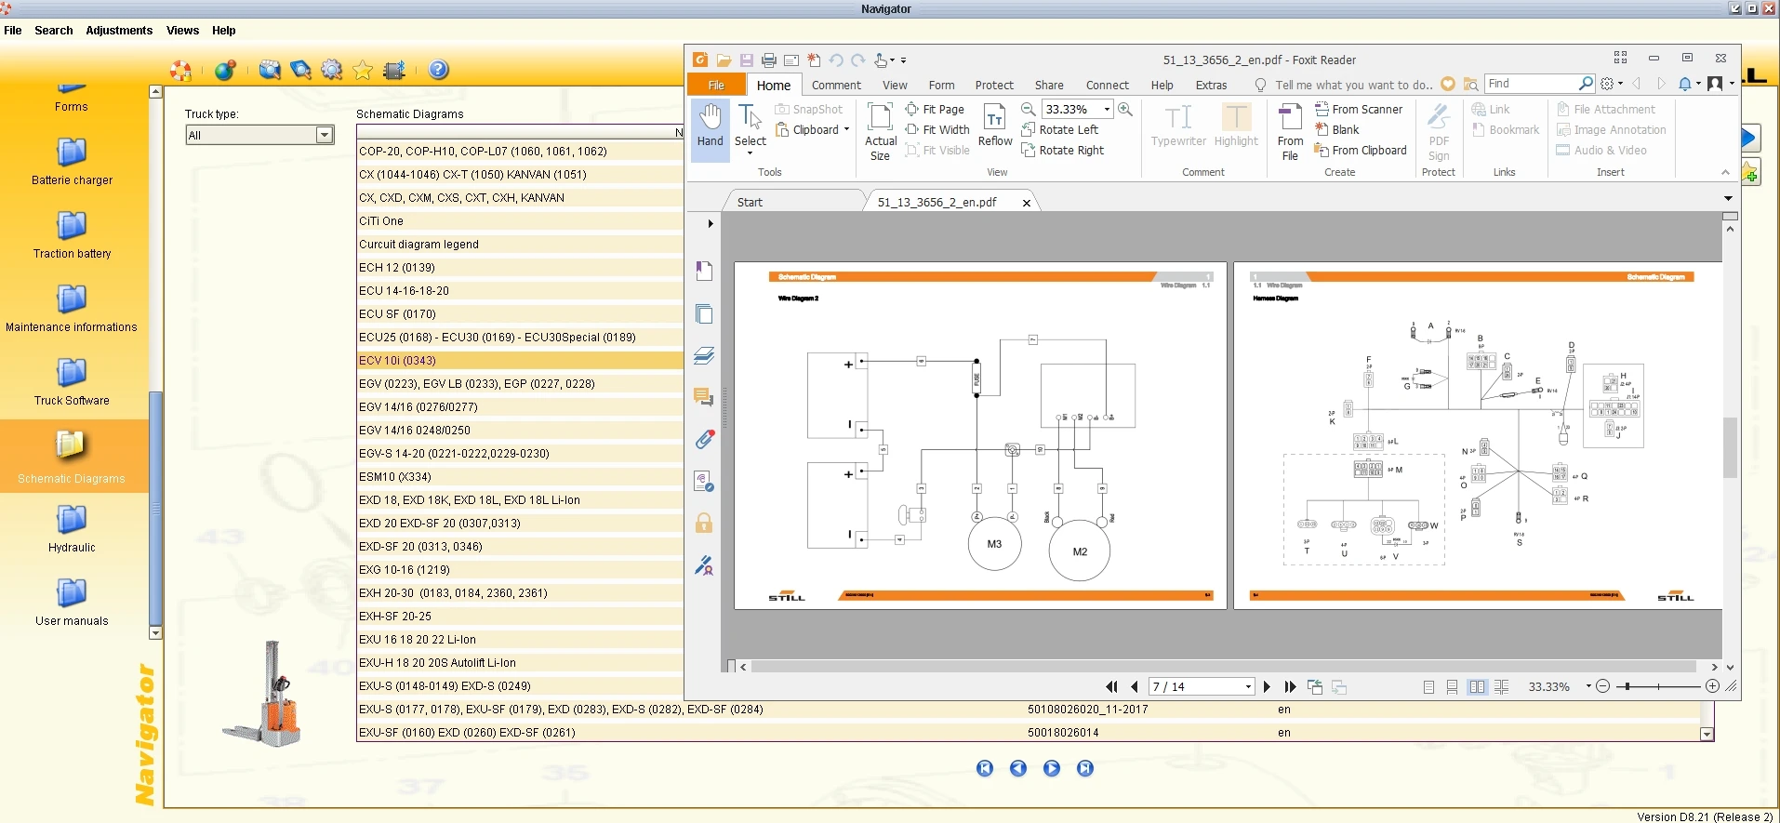Go to previous page in Foxit
1780x823 pixels.
1134,687
